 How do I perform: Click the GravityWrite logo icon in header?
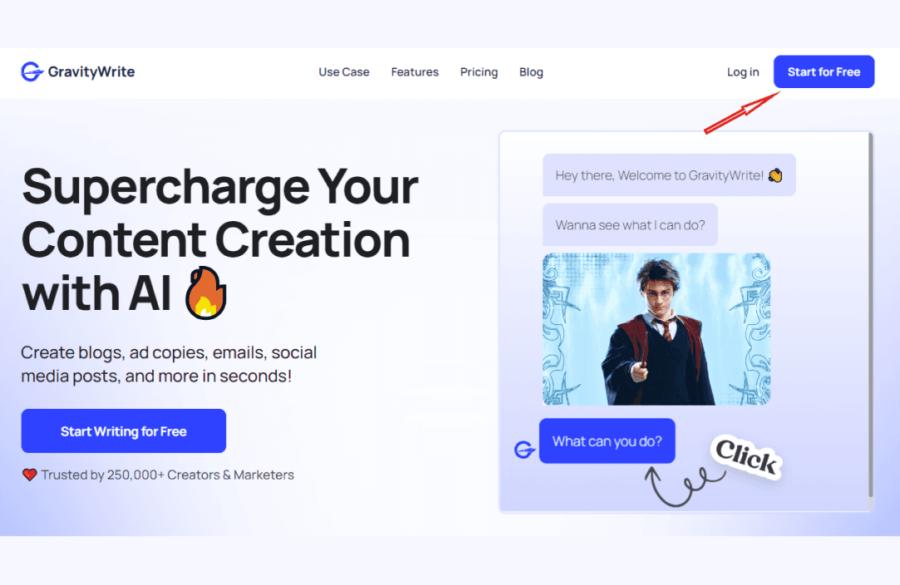32,71
